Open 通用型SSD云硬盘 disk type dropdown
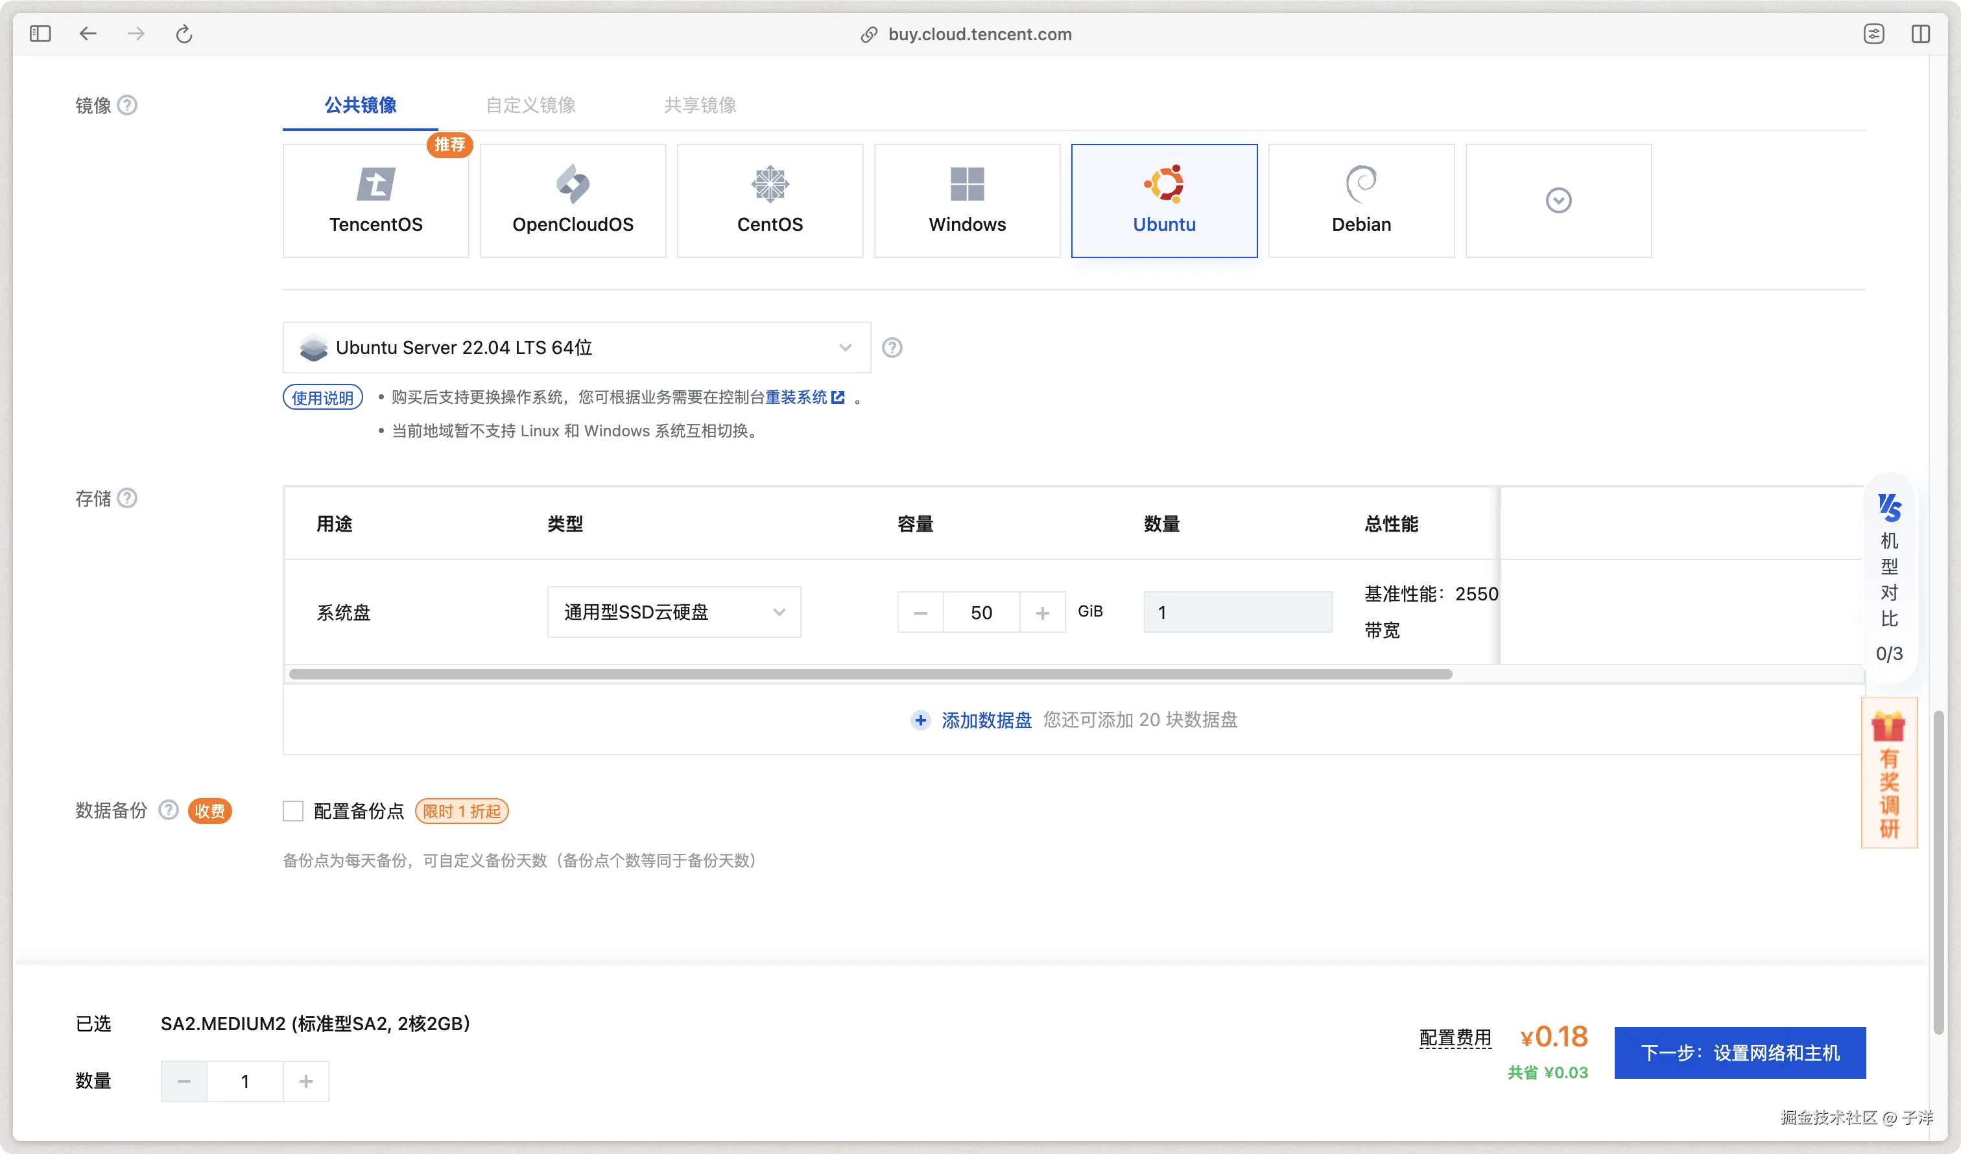This screenshot has height=1154, width=1961. point(673,613)
